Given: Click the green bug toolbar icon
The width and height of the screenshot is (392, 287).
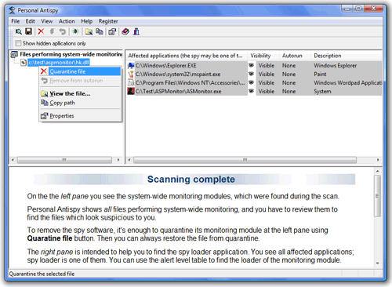Looking at the screenshot, I should coord(75,31).
